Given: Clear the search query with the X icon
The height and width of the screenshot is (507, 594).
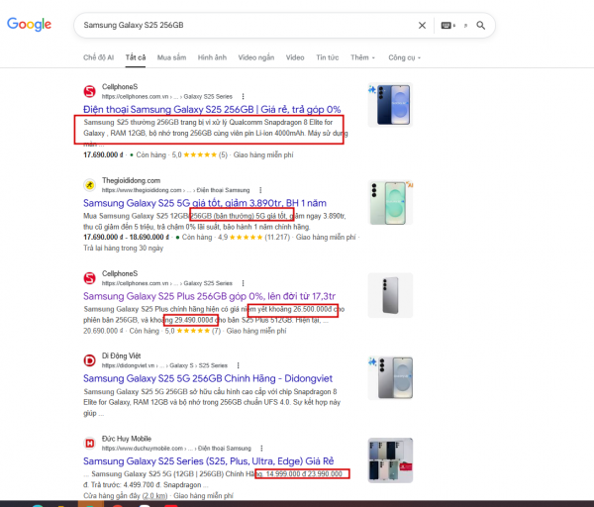Looking at the screenshot, I should pos(422,26).
